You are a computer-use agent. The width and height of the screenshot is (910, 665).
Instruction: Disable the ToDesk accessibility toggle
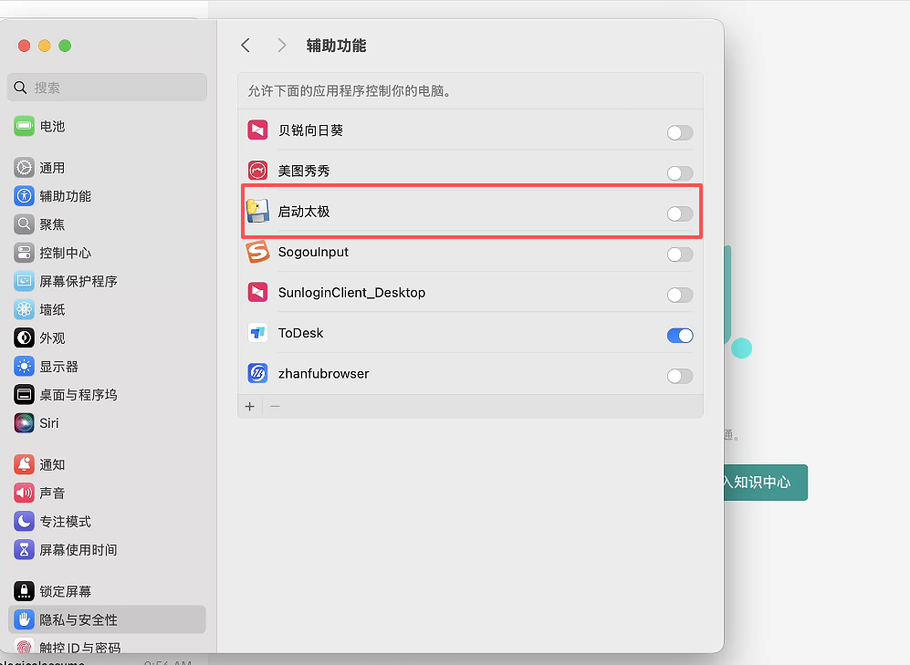pos(679,336)
